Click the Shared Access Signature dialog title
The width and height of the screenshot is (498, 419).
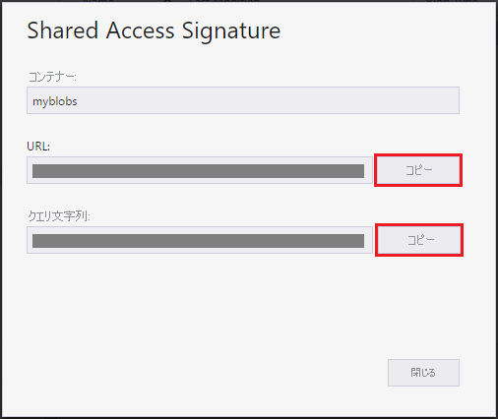[154, 30]
